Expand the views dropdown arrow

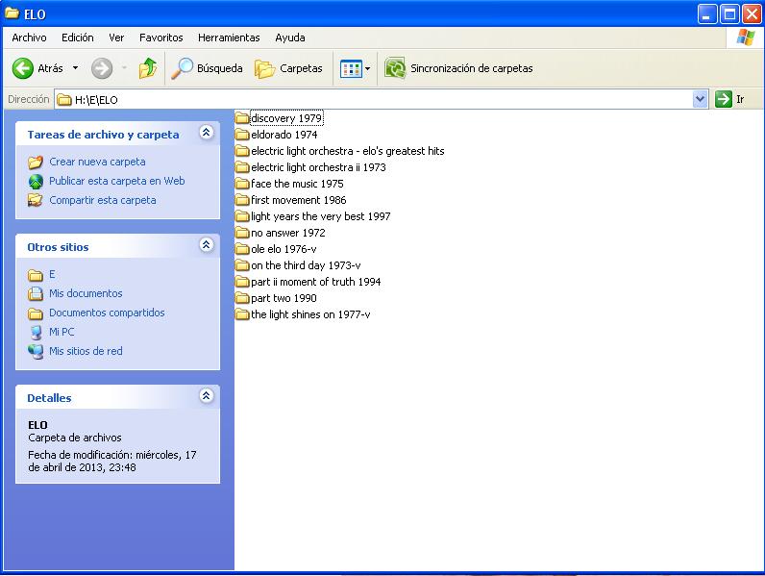point(367,69)
